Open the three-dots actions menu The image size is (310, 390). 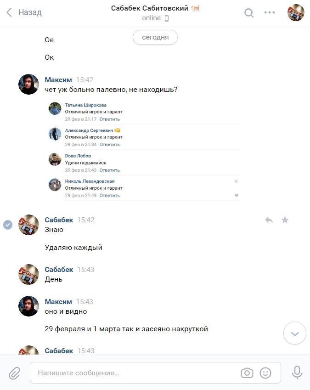[270, 12]
